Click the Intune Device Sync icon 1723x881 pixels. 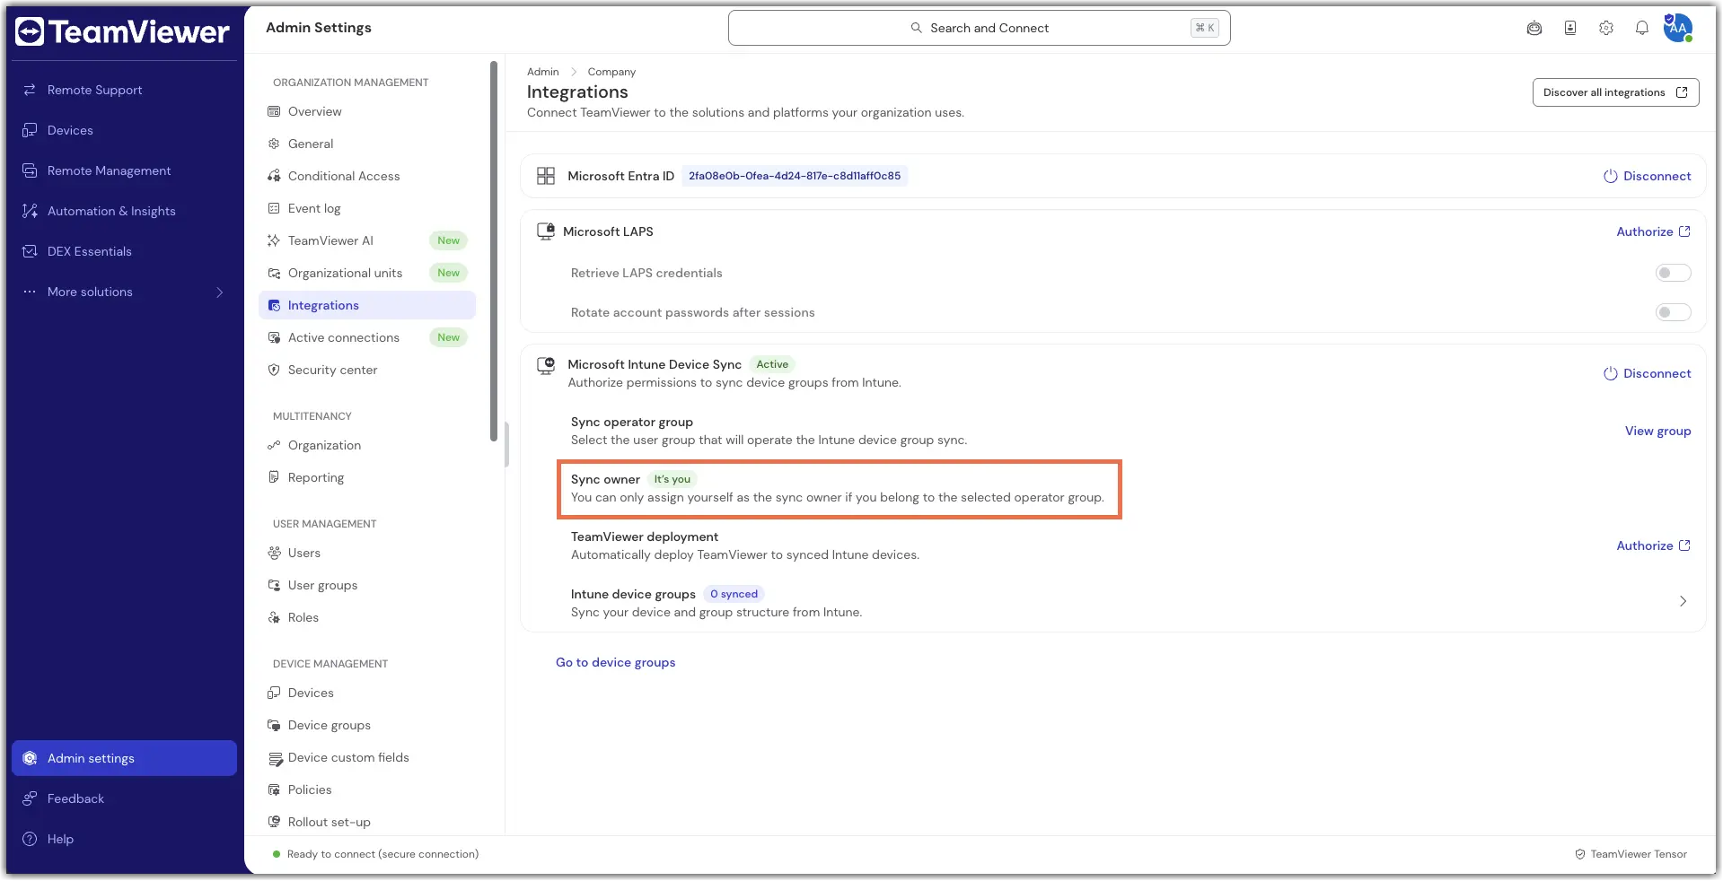546,365
